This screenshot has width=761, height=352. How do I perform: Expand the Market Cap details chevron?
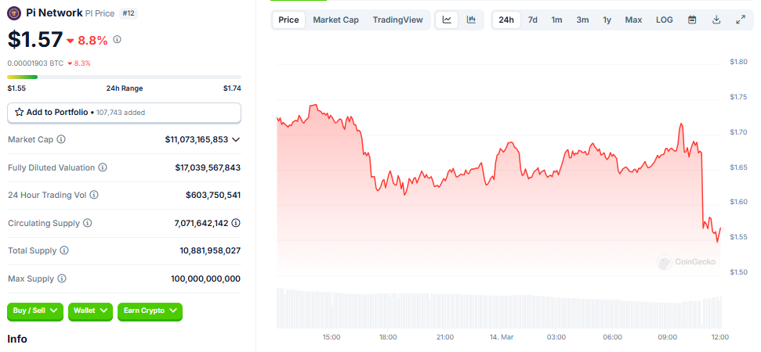tap(236, 139)
